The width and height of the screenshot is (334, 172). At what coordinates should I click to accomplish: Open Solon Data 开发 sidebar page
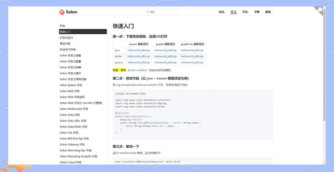pos(70,115)
